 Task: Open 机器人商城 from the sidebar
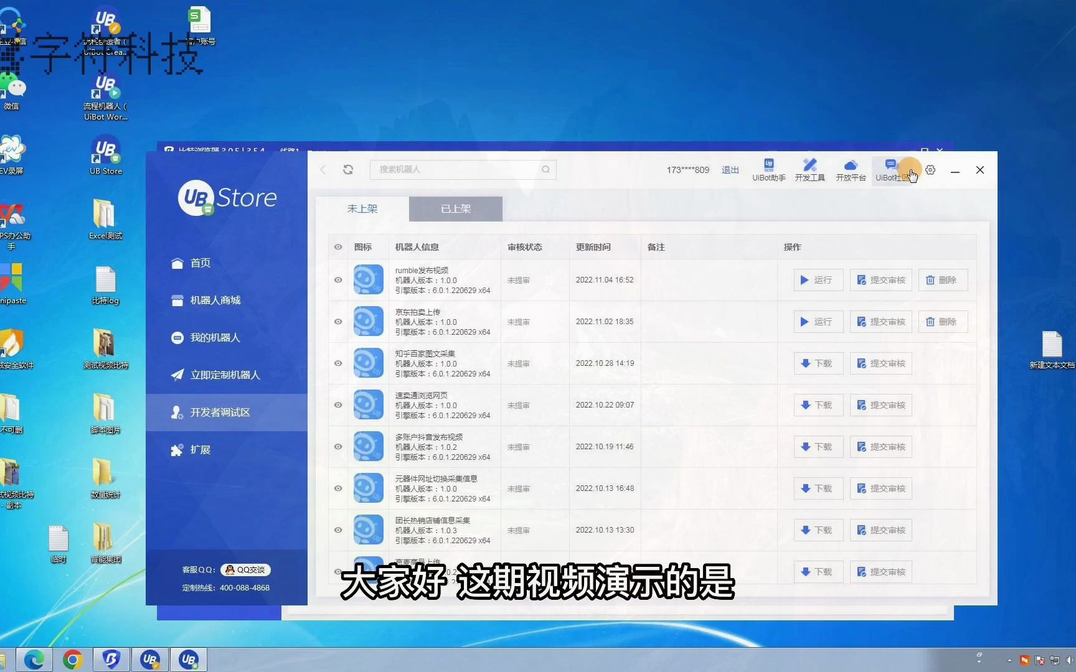pos(215,300)
